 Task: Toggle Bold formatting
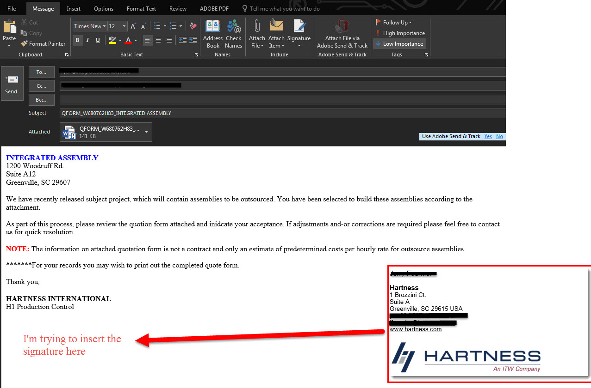coord(77,40)
